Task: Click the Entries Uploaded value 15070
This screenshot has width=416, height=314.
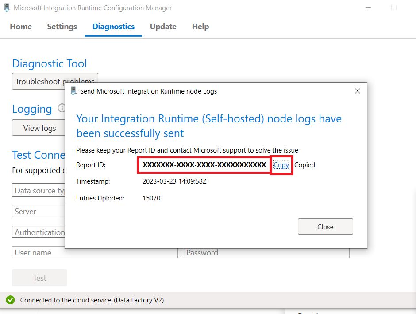Action: [151, 198]
